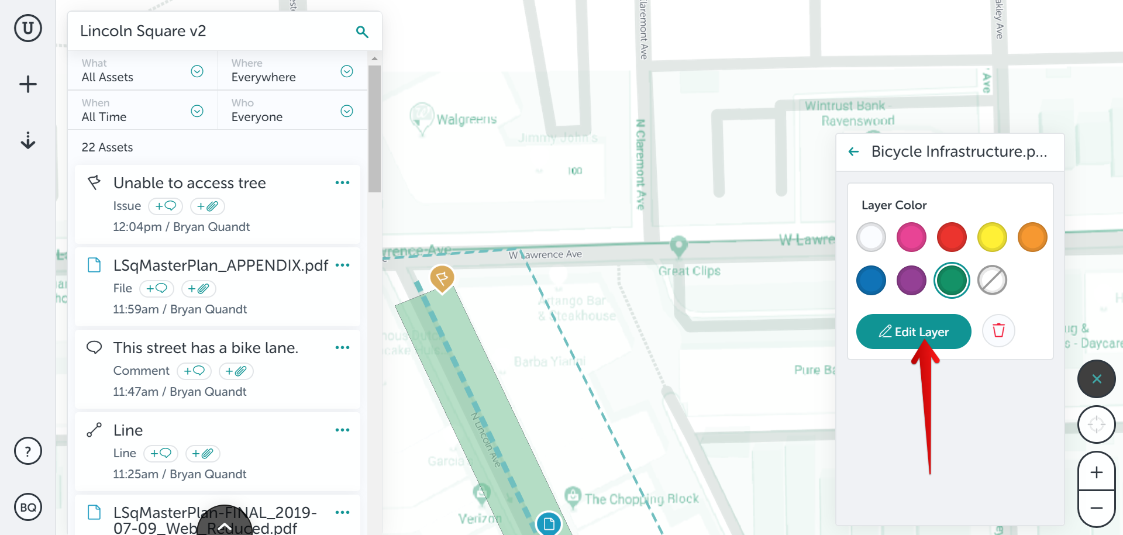
Task: Click the back arrow in Bicycle Infrastructure panel
Action: pyautogui.click(x=854, y=152)
